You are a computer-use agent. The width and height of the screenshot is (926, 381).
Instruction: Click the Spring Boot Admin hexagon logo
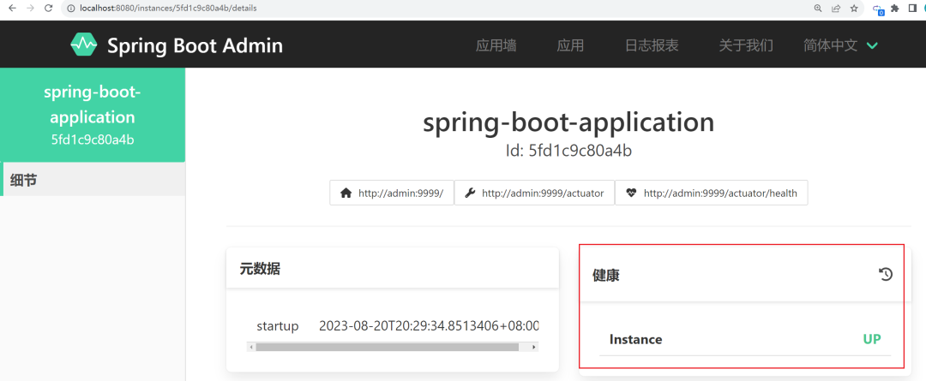(x=84, y=45)
